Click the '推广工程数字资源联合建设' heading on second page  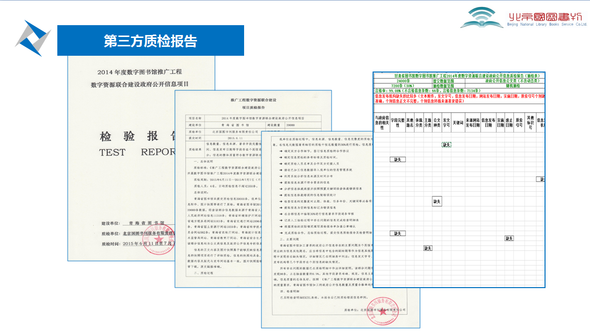253,100
